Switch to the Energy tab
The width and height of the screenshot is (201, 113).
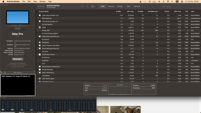(120, 6)
